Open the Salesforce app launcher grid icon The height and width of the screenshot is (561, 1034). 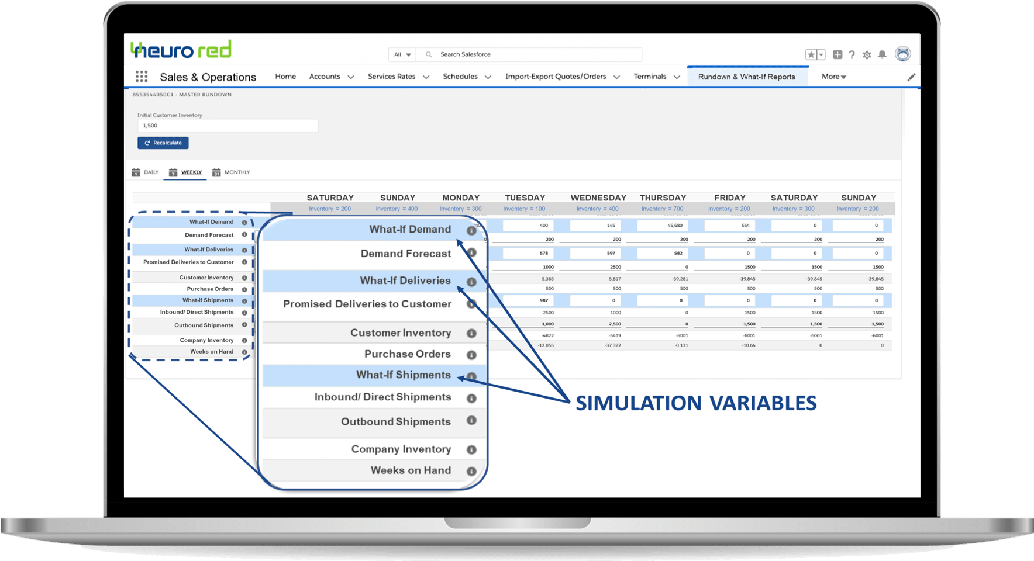click(x=141, y=76)
